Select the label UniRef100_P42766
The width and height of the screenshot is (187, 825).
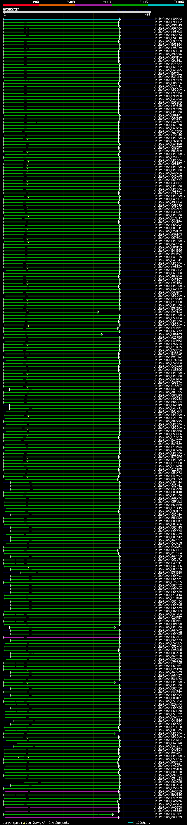168,173
